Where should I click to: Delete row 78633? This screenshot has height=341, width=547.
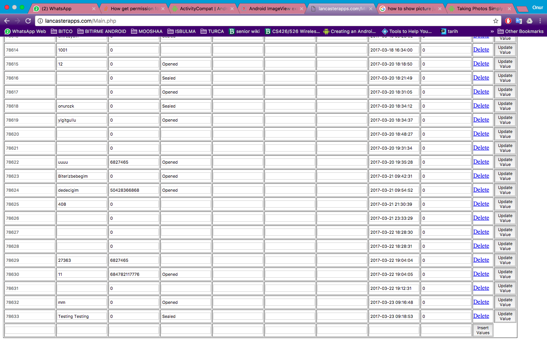(x=481, y=316)
